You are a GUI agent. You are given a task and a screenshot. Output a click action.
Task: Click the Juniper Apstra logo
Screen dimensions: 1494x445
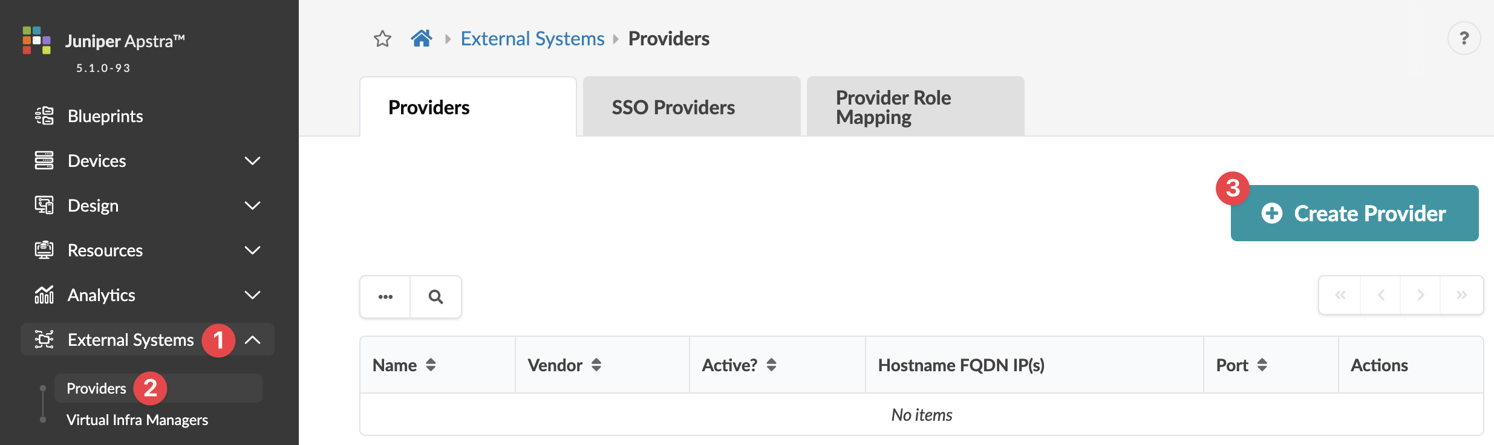point(36,40)
